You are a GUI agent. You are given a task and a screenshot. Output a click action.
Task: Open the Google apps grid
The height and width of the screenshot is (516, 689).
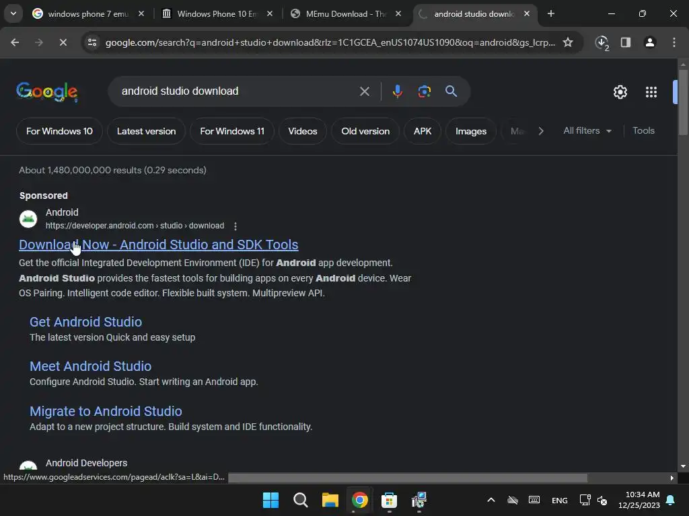click(x=651, y=91)
